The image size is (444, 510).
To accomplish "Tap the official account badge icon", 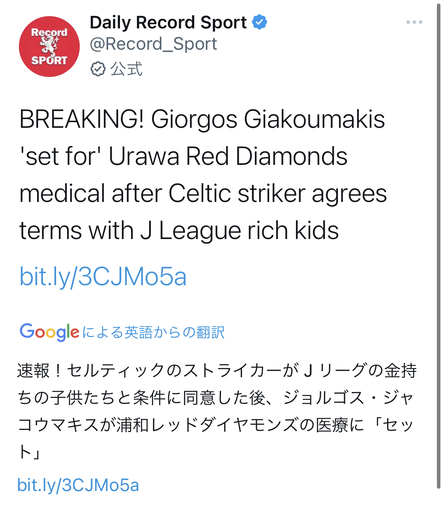I will pyautogui.click(x=97, y=69).
